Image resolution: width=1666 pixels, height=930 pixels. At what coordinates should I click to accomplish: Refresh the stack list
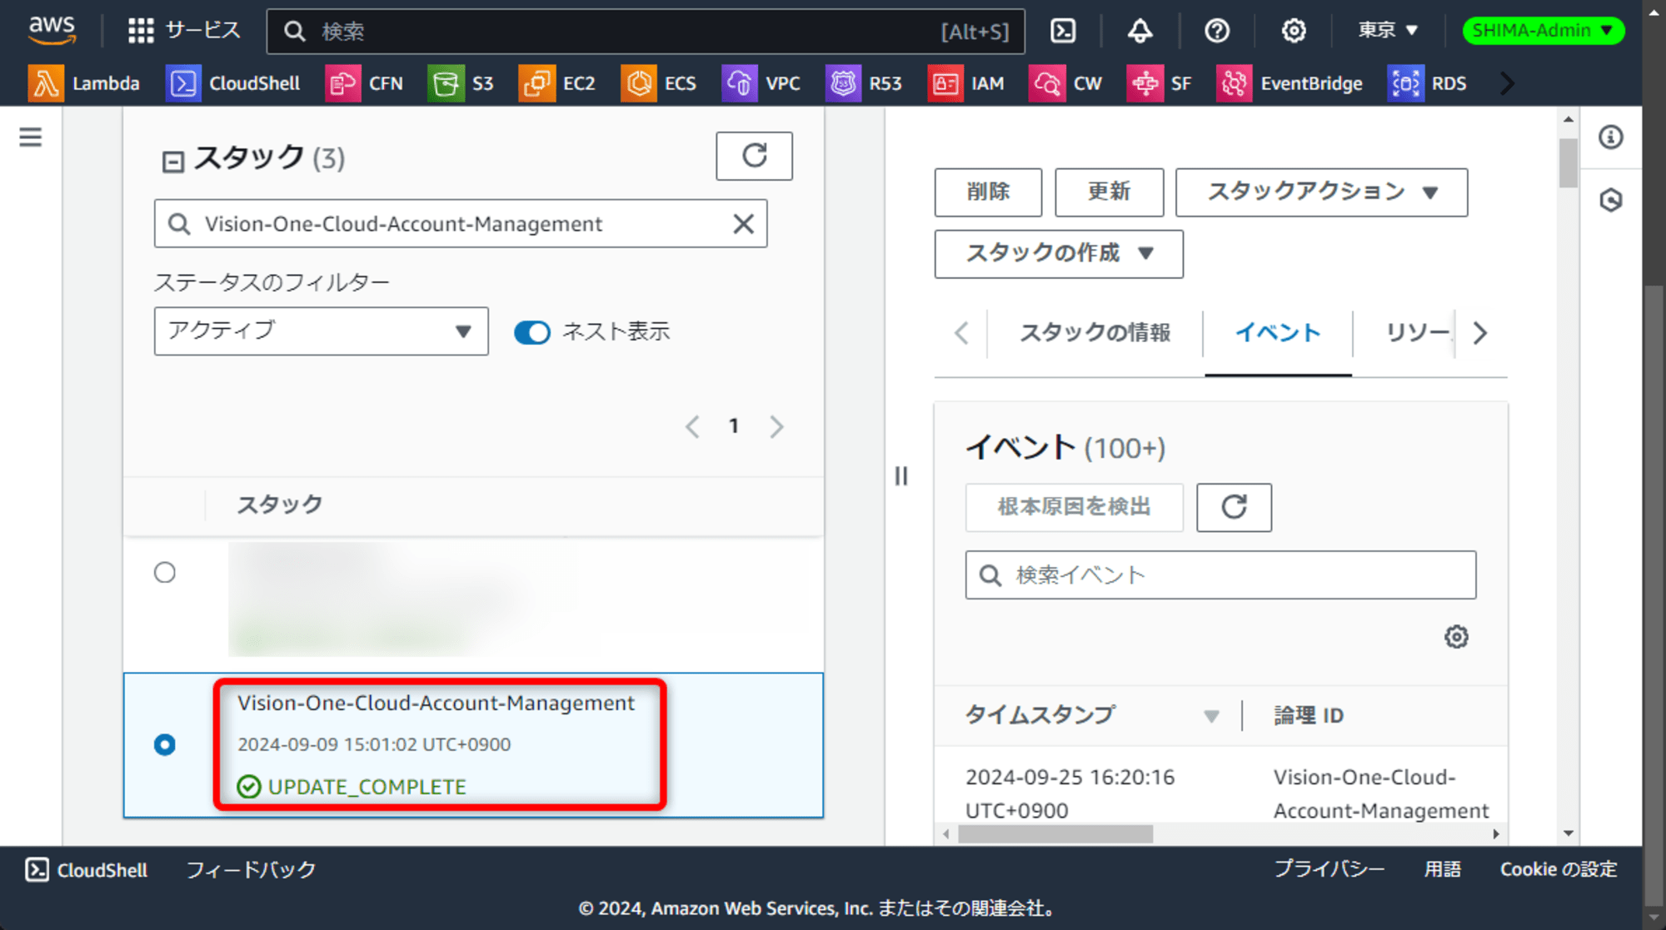click(x=754, y=156)
